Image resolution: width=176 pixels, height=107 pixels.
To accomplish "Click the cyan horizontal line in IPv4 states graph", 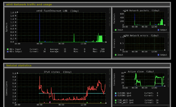I will click(72, 93).
